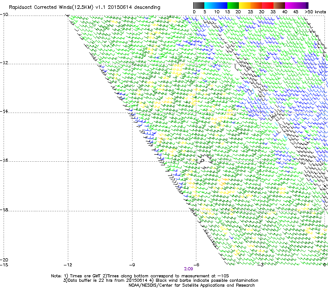Click the '>50 knots' legend label
The image size is (328, 288).
coord(315,12)
